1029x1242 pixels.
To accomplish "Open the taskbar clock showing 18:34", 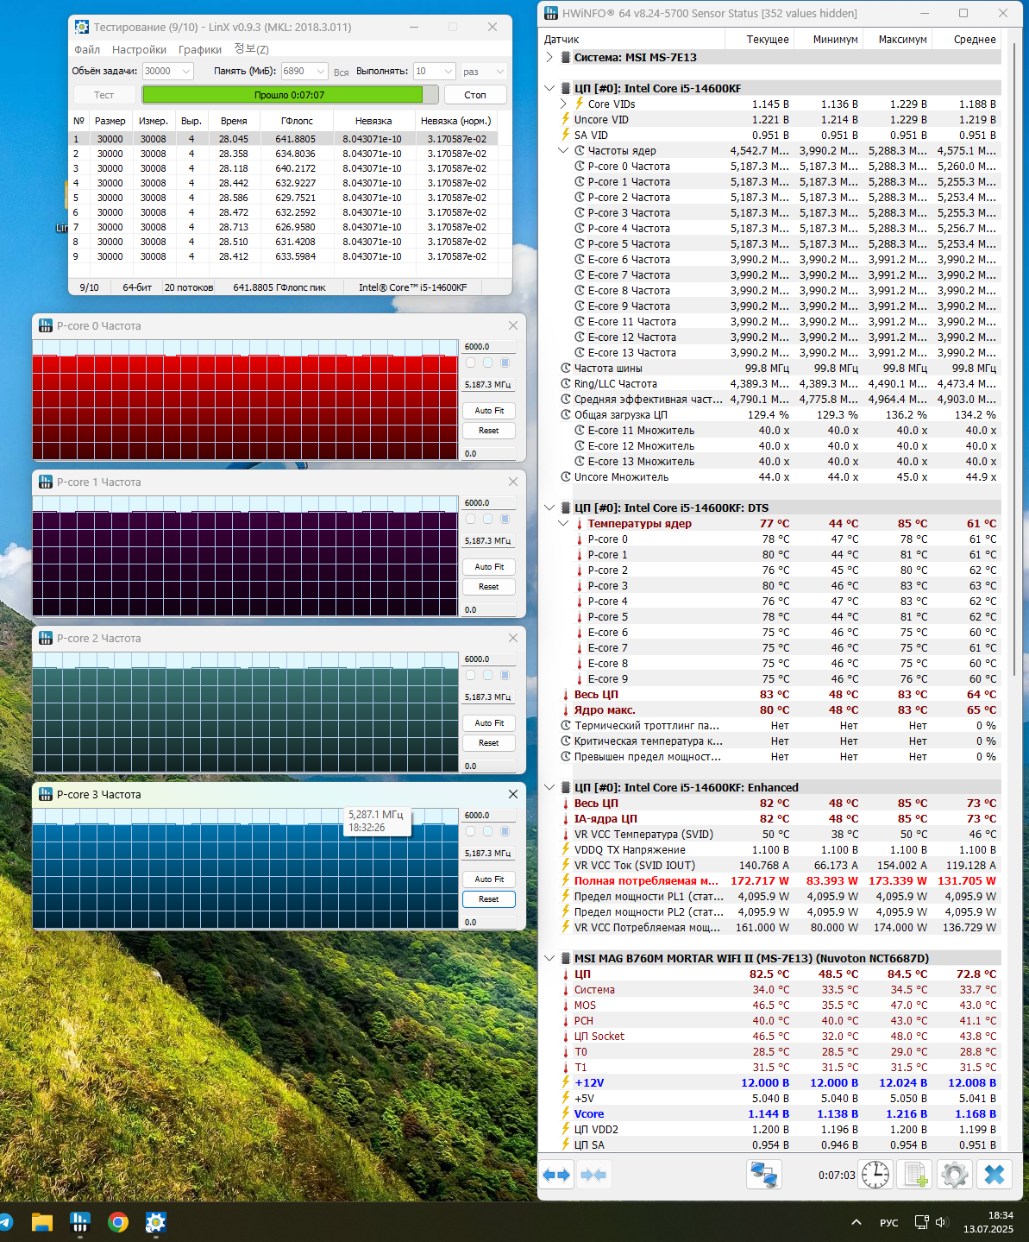I will pyautogui.click(x=988, y=1222).
